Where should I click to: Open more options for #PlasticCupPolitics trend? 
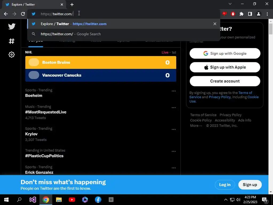click(174, 151)
